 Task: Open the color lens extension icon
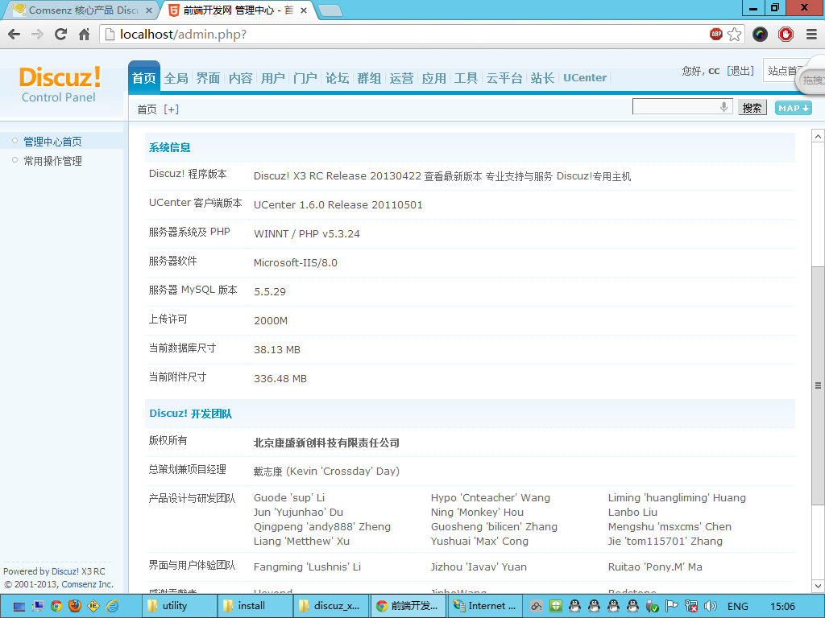point(760,35)
